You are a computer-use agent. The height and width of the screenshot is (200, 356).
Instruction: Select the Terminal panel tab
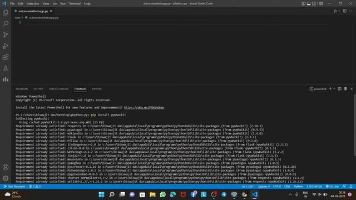click(x=80, y=89)
